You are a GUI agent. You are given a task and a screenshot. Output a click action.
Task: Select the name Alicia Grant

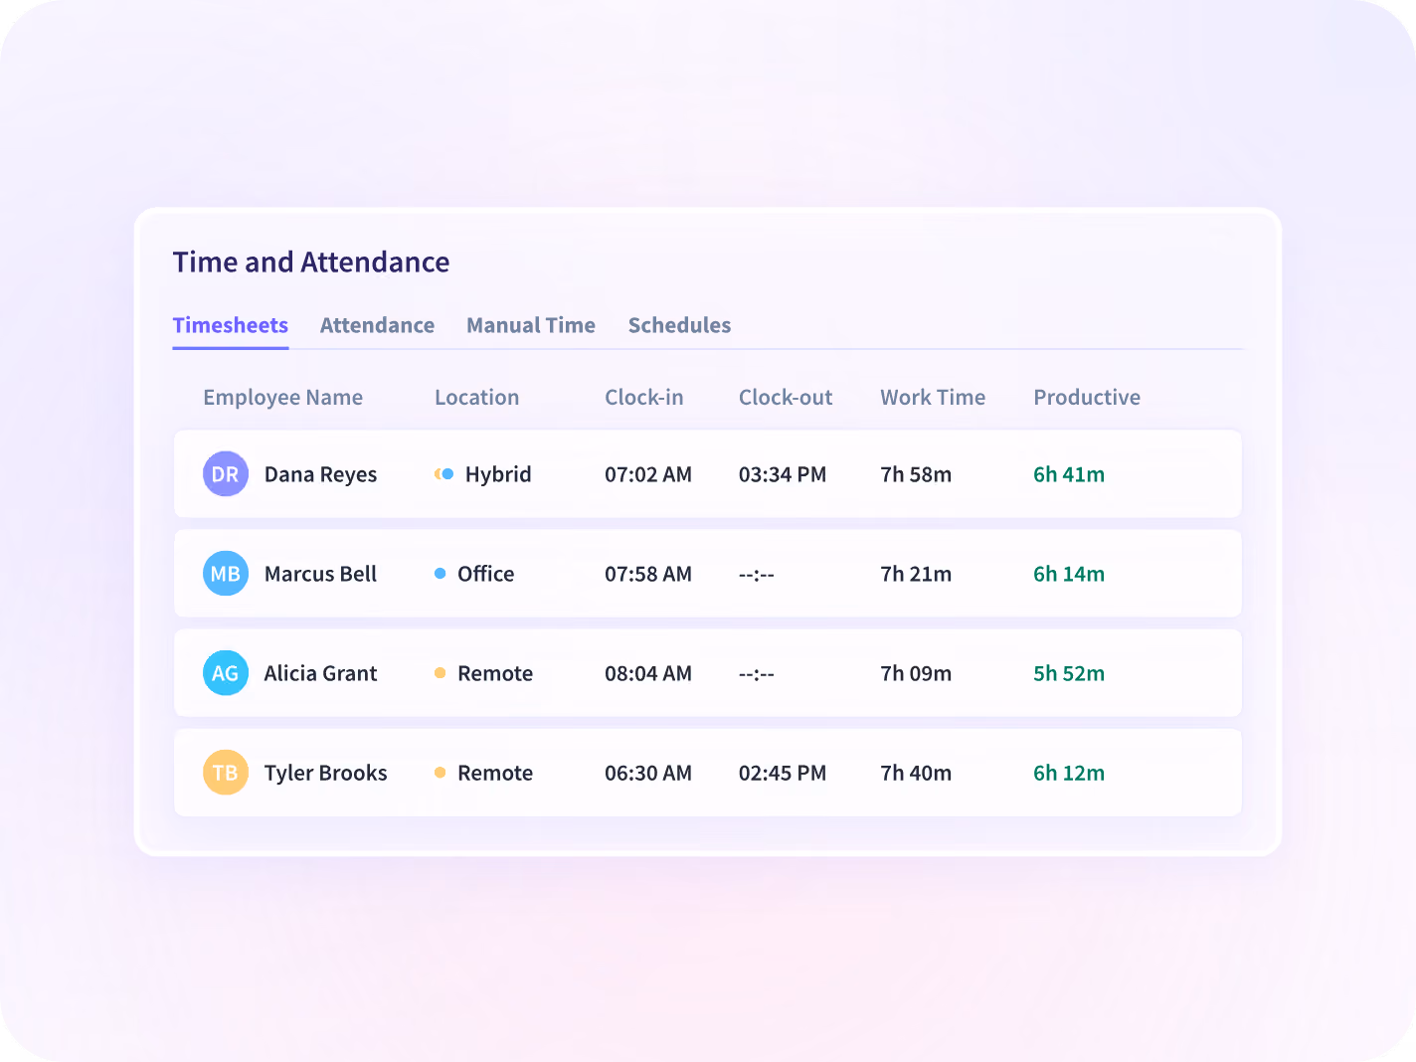click(x=320, y=673)
